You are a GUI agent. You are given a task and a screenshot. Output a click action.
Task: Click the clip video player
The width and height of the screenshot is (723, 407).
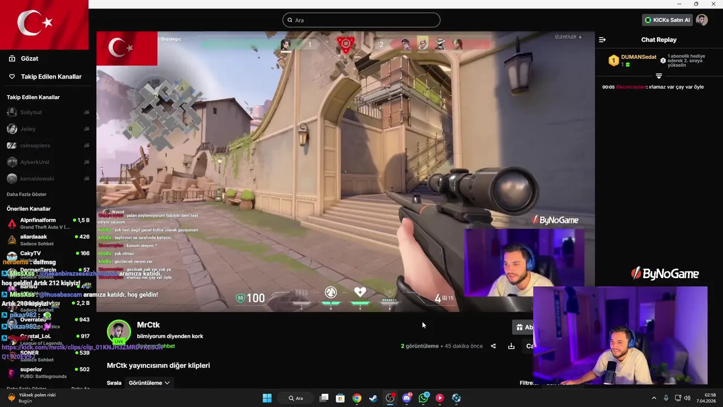[345, 171]
